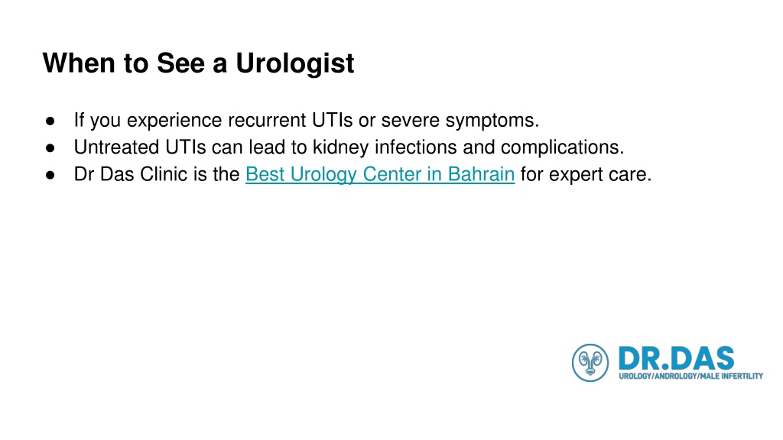
Task: Click the third bullet point marker
Action: point(50,175)
